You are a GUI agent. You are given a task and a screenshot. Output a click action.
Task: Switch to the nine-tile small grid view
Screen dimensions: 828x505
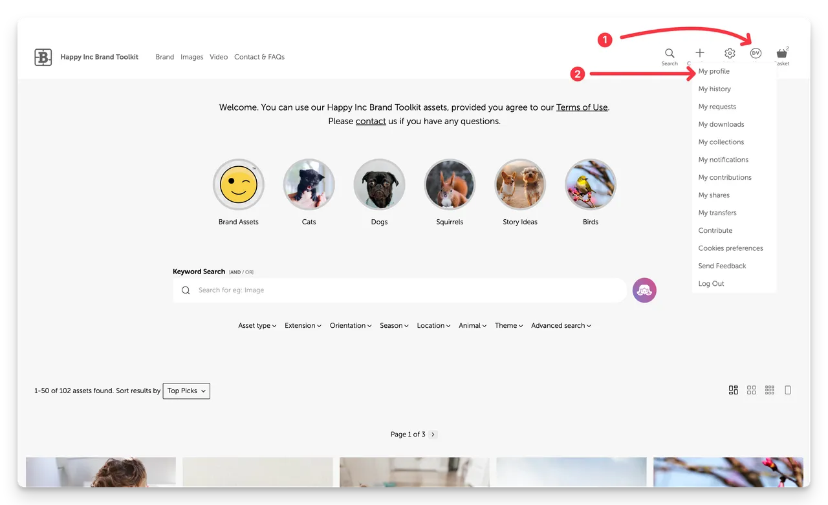(x=770, y=390)
